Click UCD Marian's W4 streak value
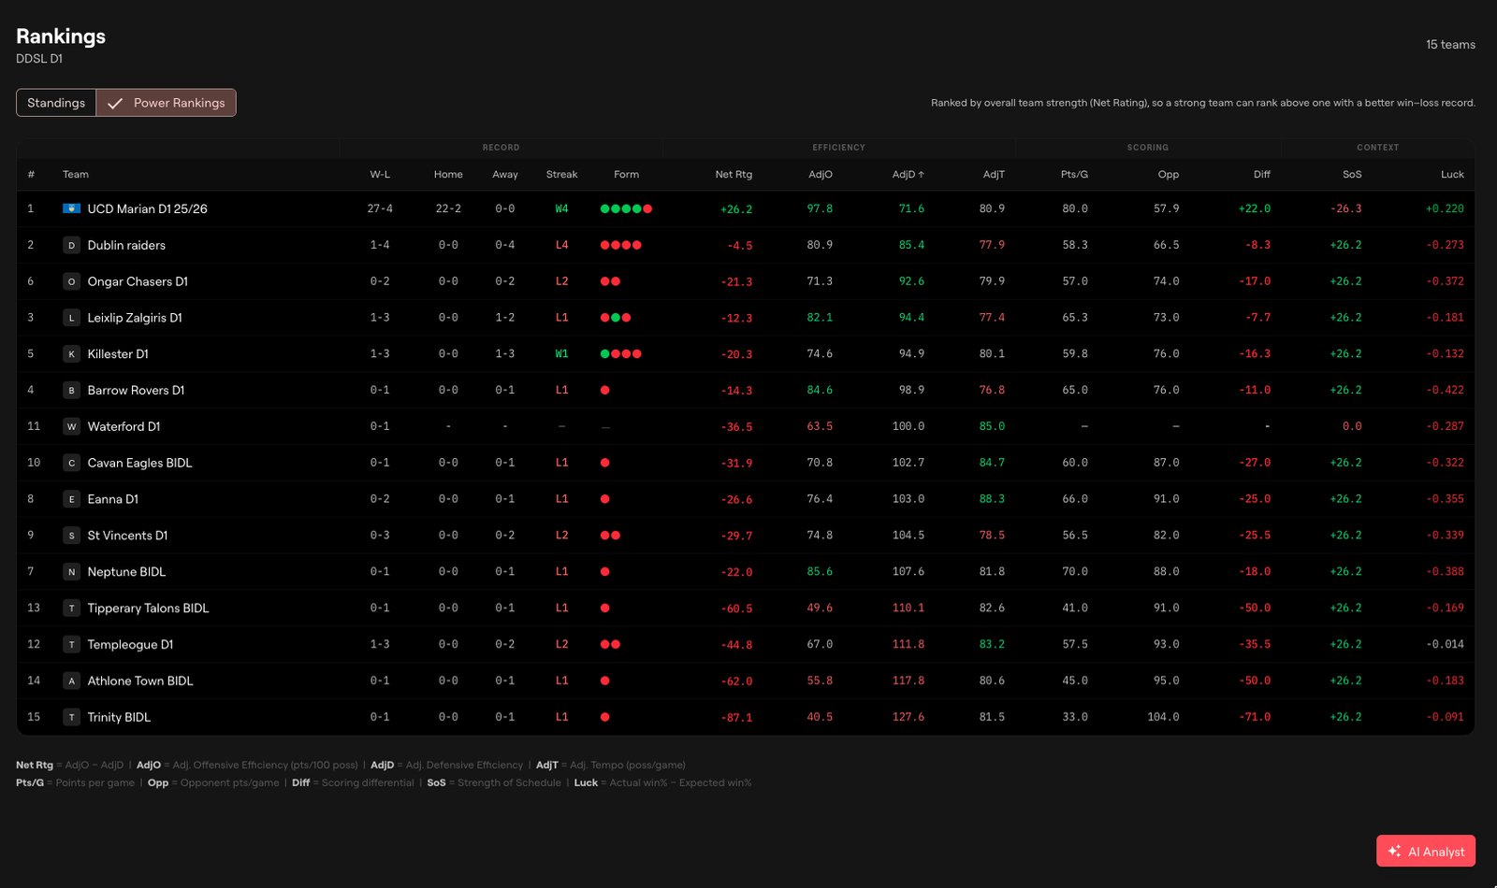Screen dimensions: 1497x888 tap(561, 209)
